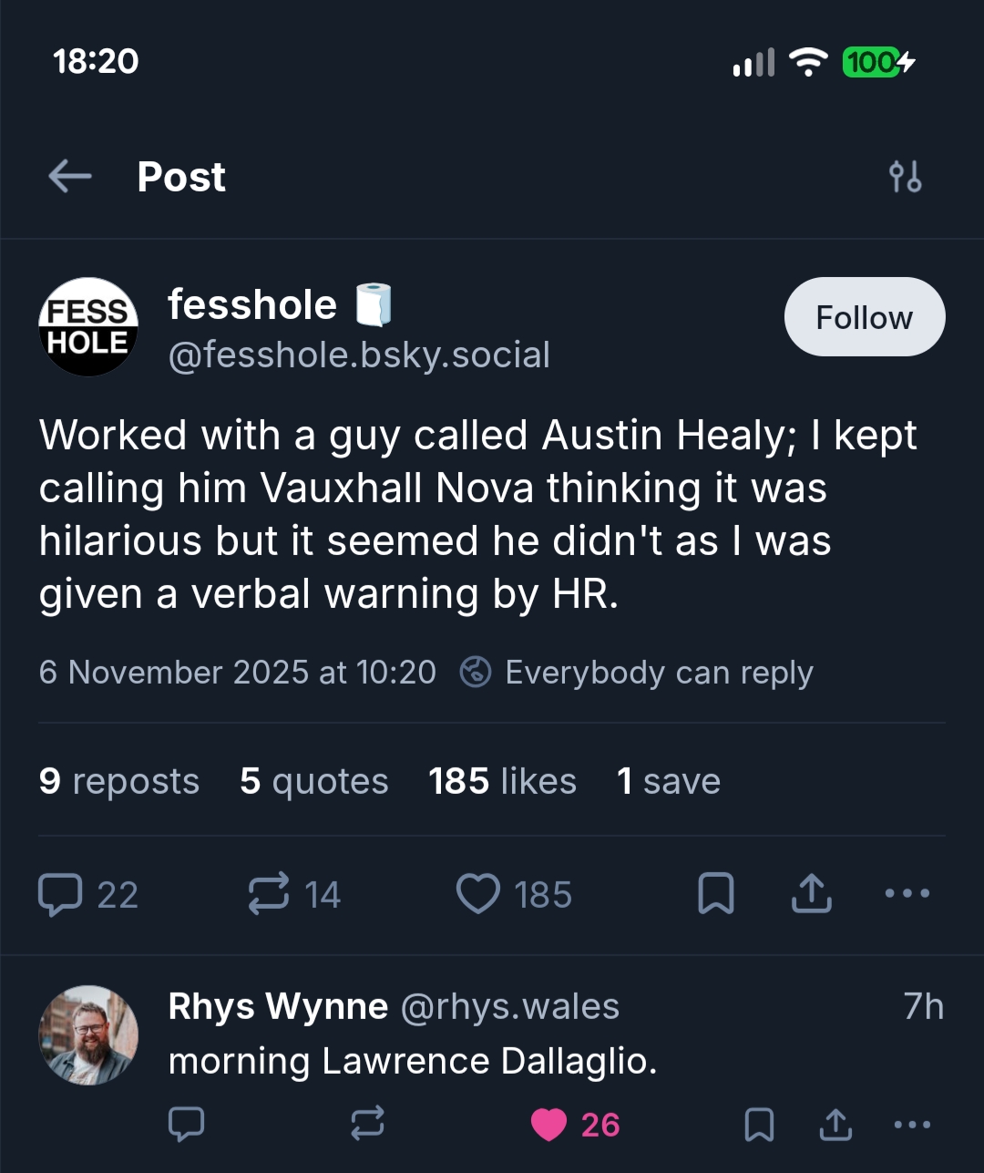984x1173 pixels.
Task: Like the fesshole post
Action: 478,894
